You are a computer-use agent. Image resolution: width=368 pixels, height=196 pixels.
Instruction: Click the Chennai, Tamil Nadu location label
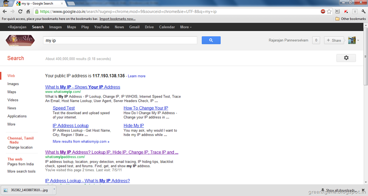coord(20,140)
